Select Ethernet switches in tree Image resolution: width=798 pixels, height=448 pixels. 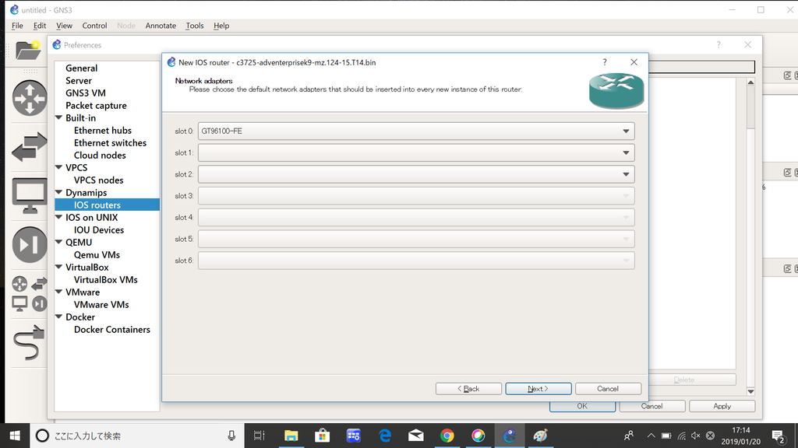110,143
